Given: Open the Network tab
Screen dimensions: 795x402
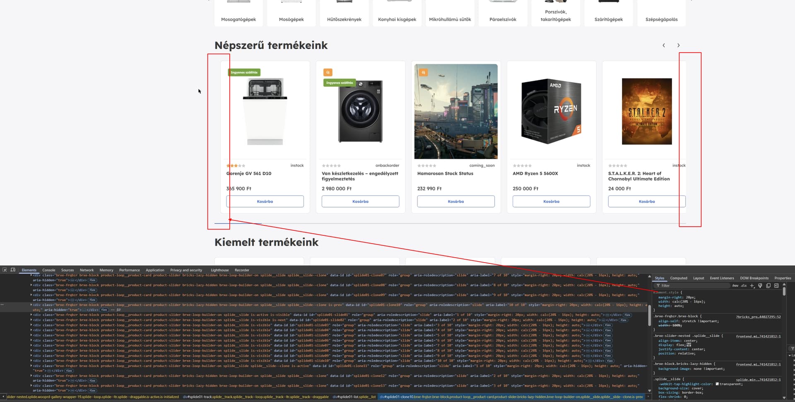Looking at the screenshot, I should pyautogui.click(x=87, y=270).
